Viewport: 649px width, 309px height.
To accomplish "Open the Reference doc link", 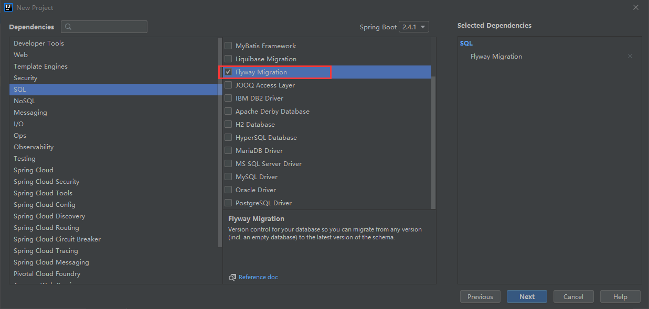I will [x=258, y=277].
